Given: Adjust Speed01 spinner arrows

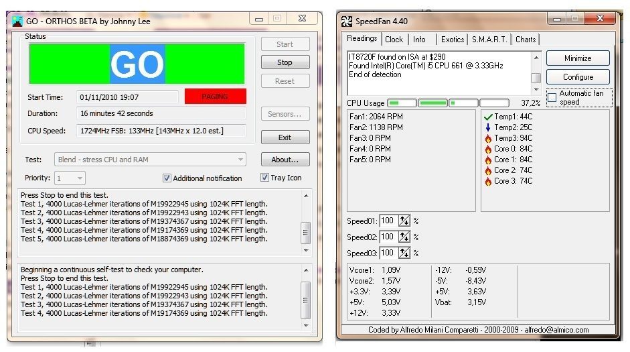Looking at the screenshot, I should click(x=404, y=221).
